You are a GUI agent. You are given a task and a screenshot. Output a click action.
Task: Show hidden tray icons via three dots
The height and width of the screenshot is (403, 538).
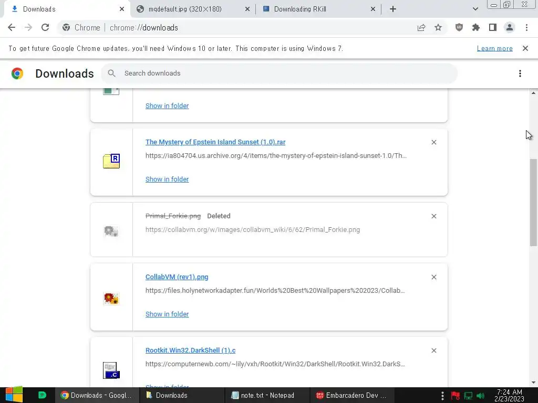[442, 396]
